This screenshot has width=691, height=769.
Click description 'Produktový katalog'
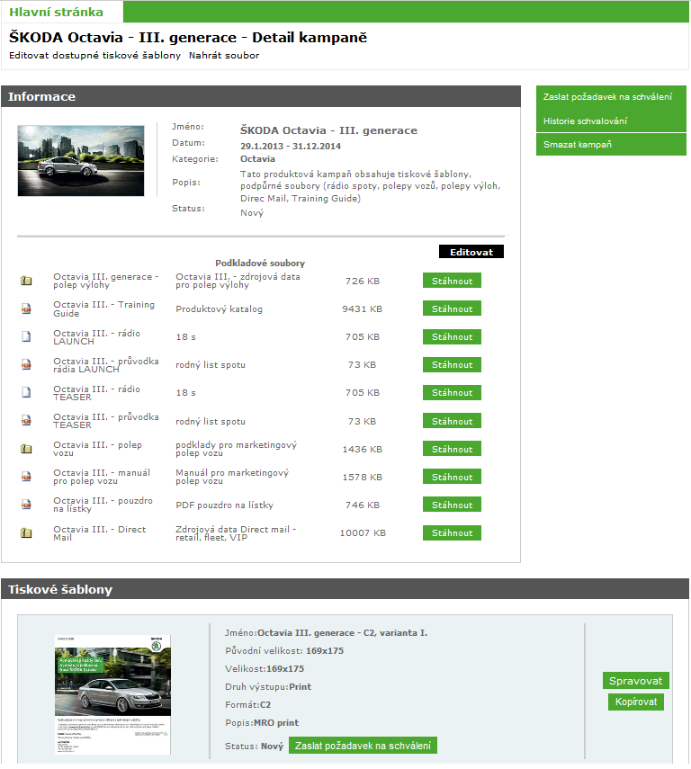pyautogui.click(x=219, y=309)
